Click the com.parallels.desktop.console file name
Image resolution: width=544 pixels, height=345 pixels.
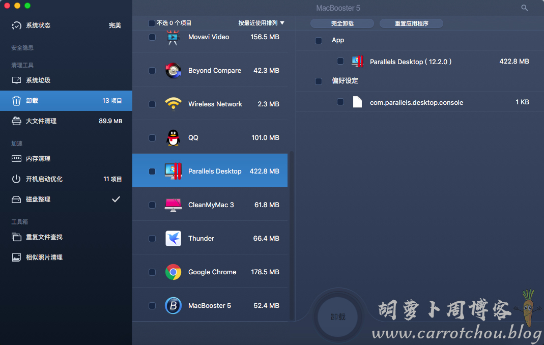416,102
